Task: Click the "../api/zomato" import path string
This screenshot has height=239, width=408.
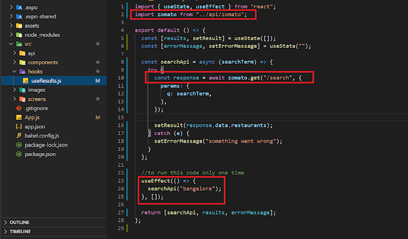Action: (220, 14)
